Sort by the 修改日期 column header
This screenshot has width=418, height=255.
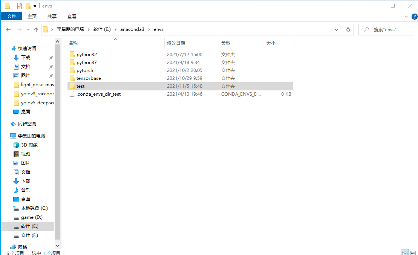[x=176, y=43]
